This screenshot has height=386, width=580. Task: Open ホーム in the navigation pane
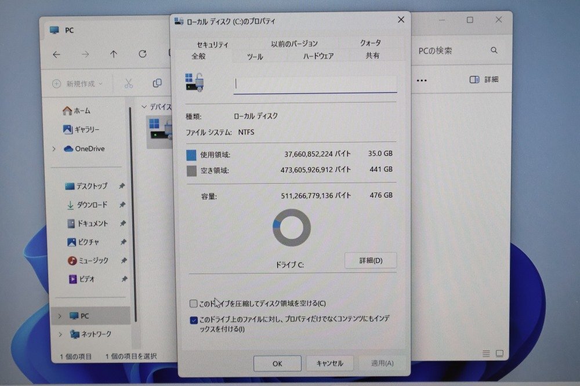pyautogui.click(x=76, y=111)
